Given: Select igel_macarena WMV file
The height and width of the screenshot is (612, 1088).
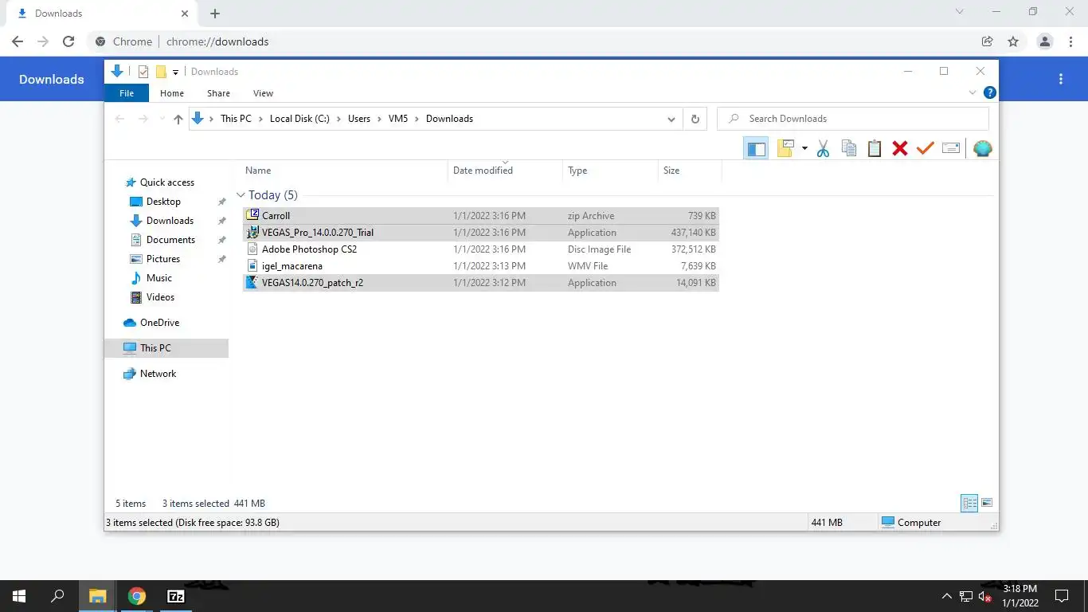Looking at the screenshot, I should click(x=481, y=266).
